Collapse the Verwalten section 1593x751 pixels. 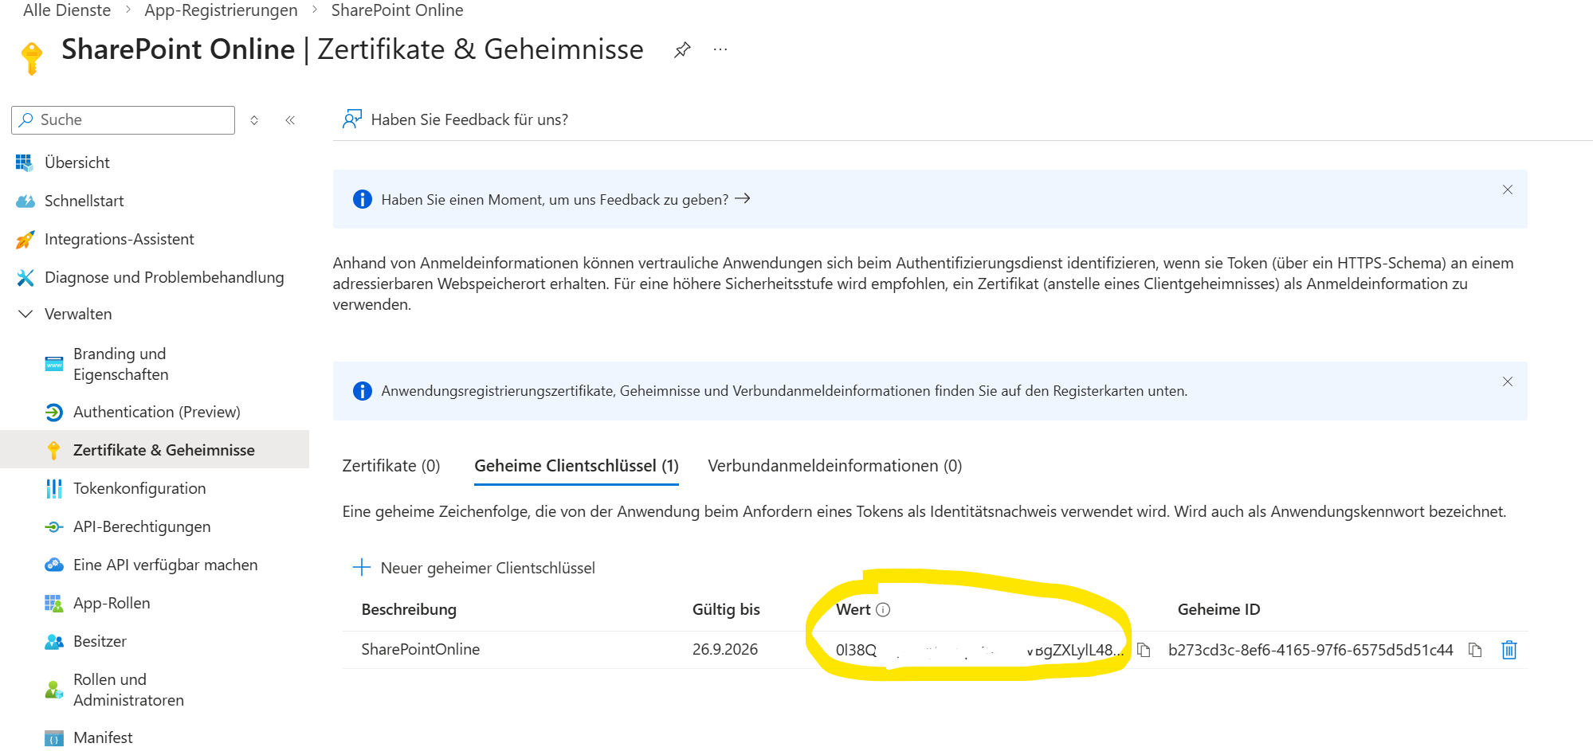(x=26, y=314)
